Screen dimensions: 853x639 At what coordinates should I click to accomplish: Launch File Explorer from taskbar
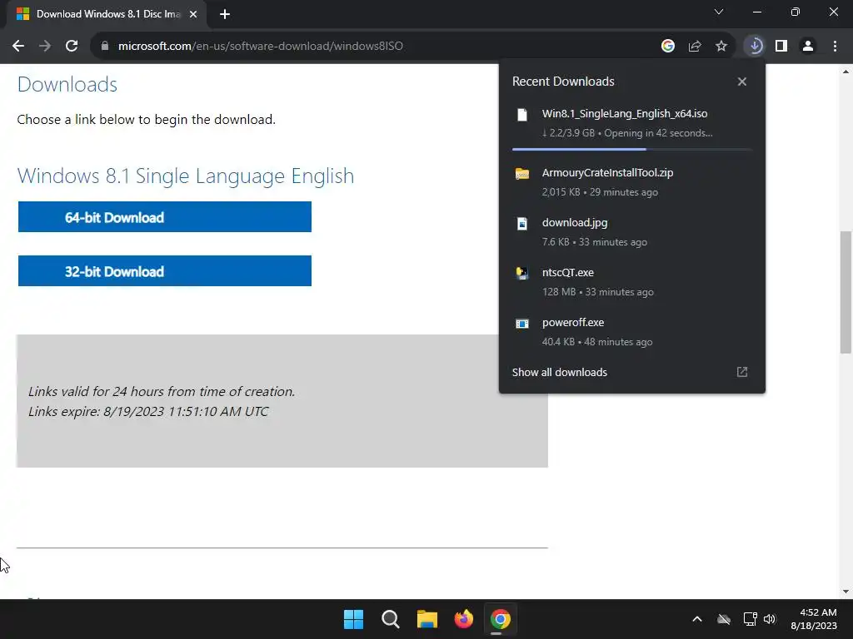(427, 619)
